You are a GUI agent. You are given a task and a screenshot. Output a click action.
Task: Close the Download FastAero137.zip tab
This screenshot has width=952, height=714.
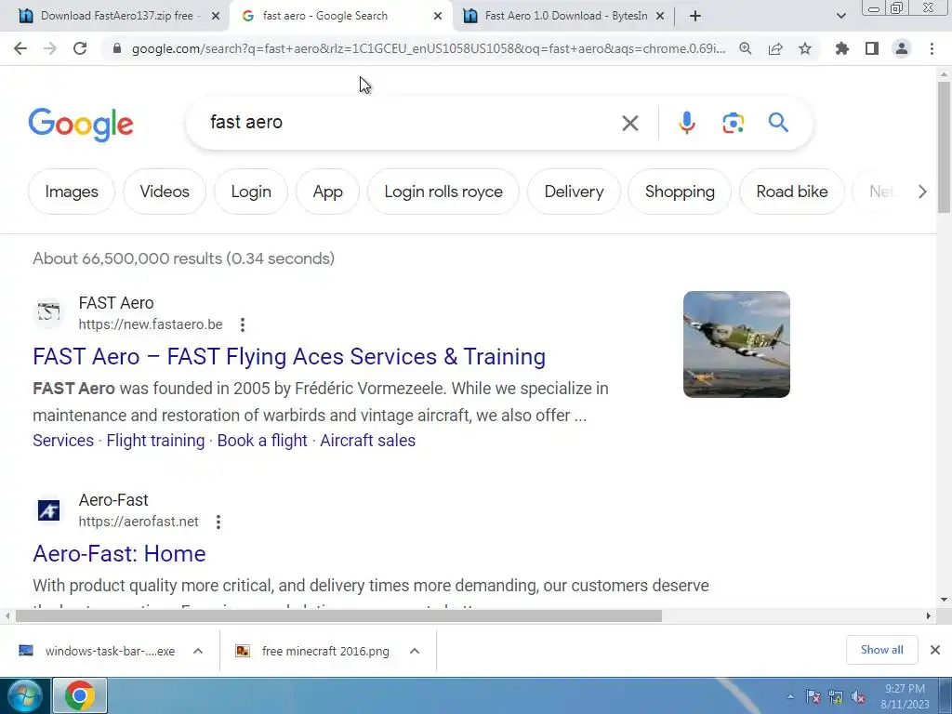click(x=216, y=17)
